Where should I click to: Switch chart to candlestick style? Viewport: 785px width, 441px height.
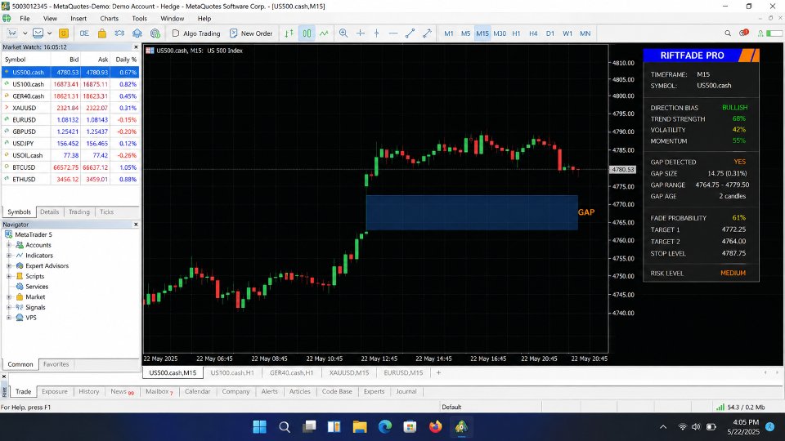click(x=307, y=33)
